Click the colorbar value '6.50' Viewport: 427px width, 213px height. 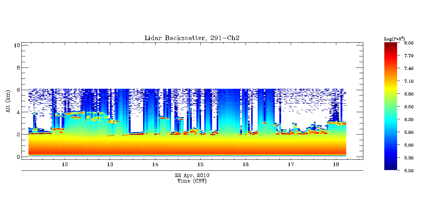click(408, 107)
